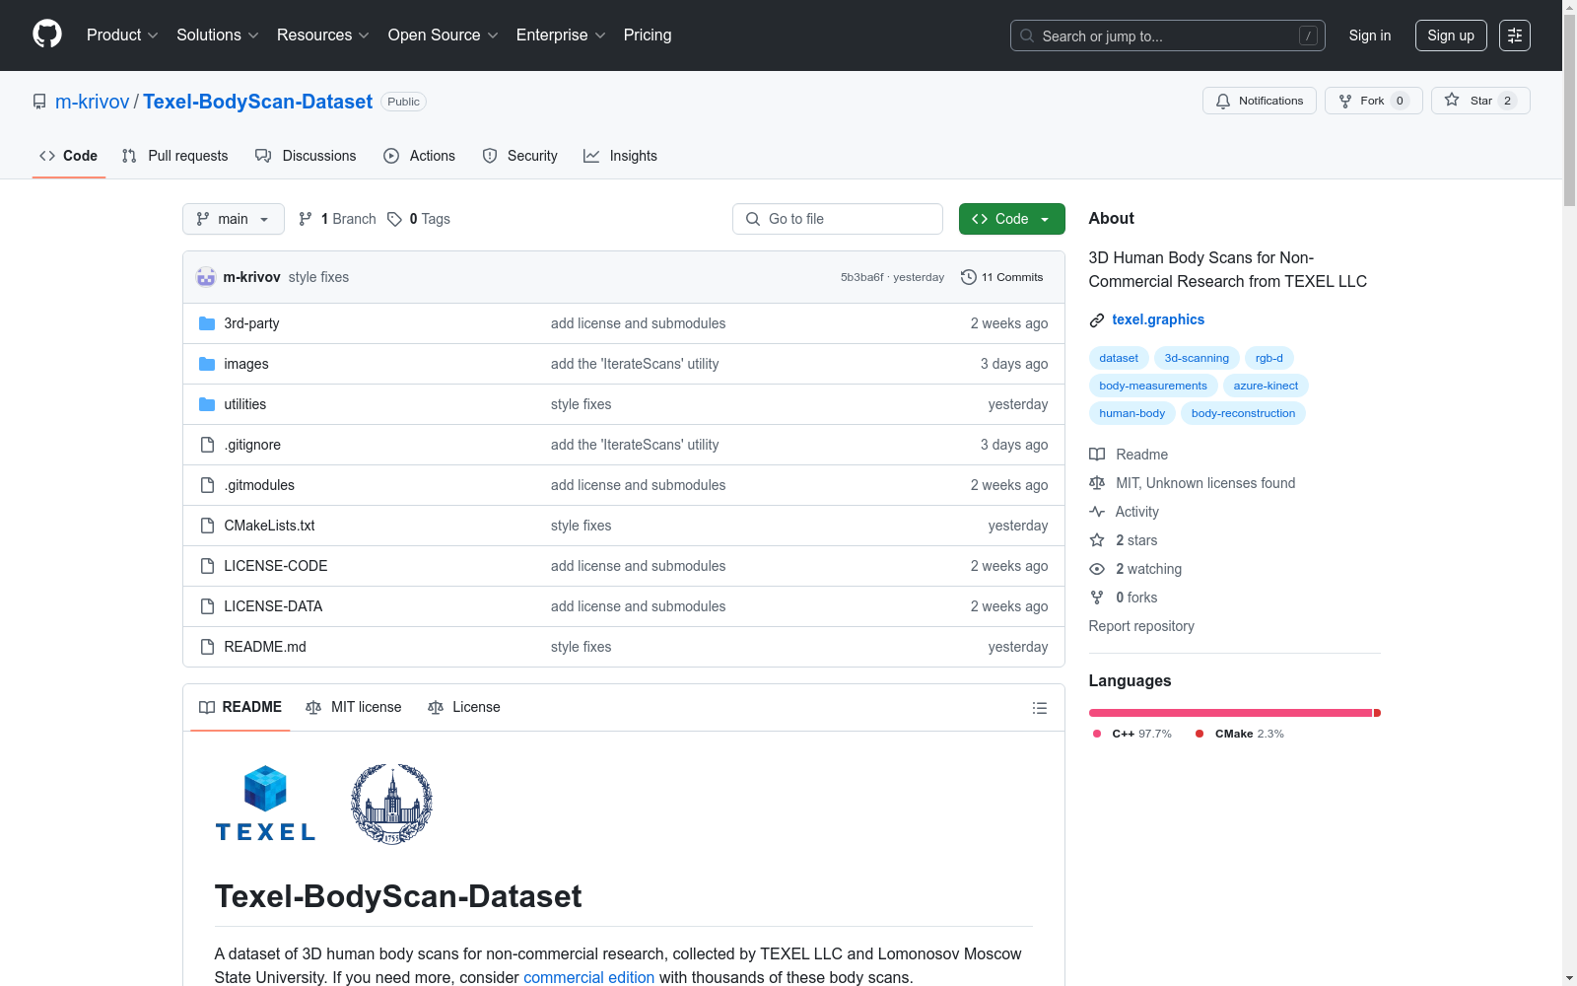Switch to the Code tab
1577x986 pixels.
pos(69,156)
